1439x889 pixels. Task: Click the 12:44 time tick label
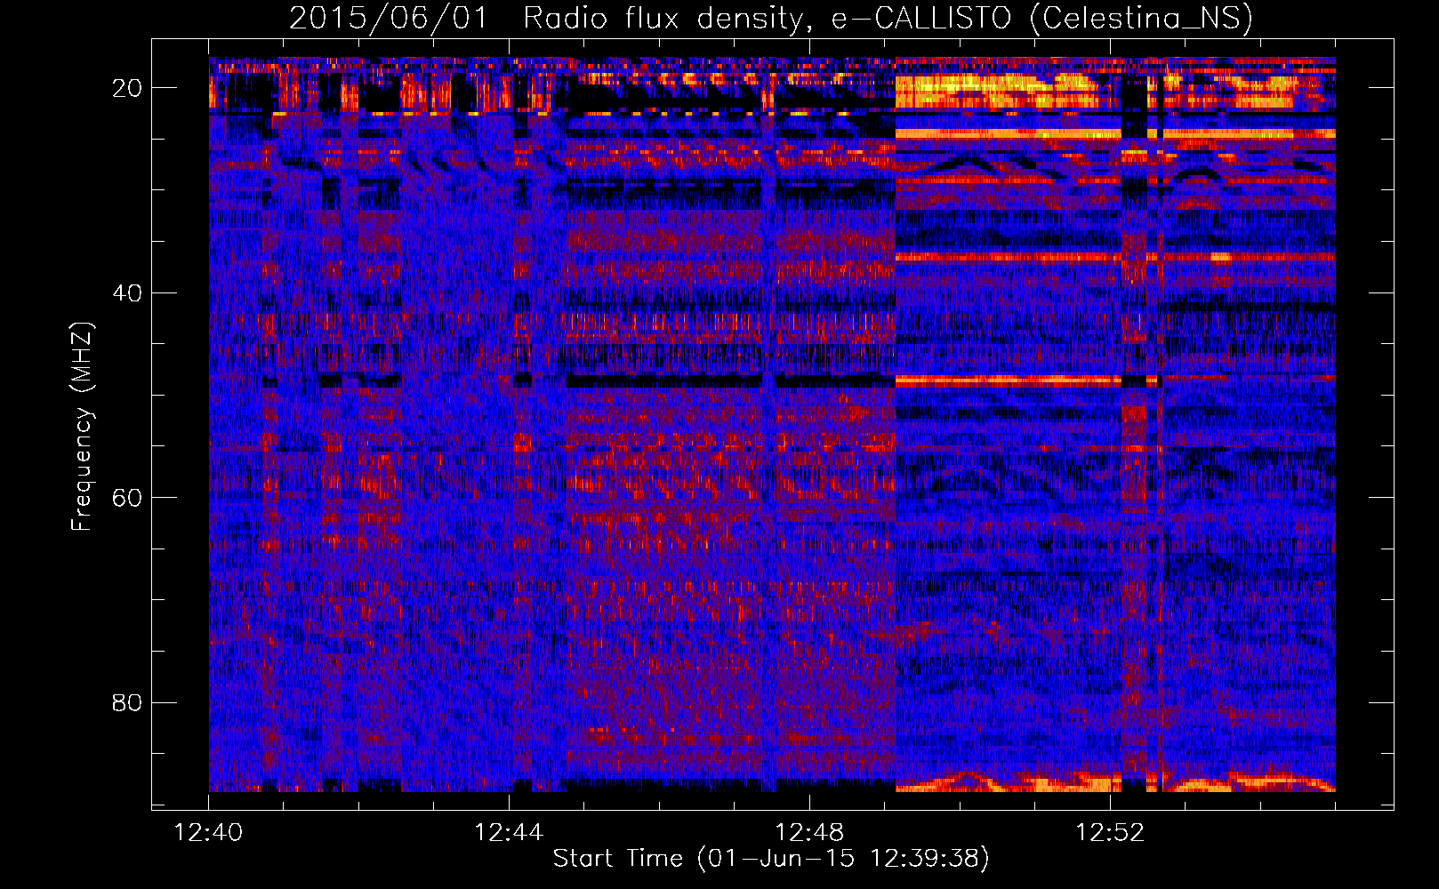[x=509, y=833]
